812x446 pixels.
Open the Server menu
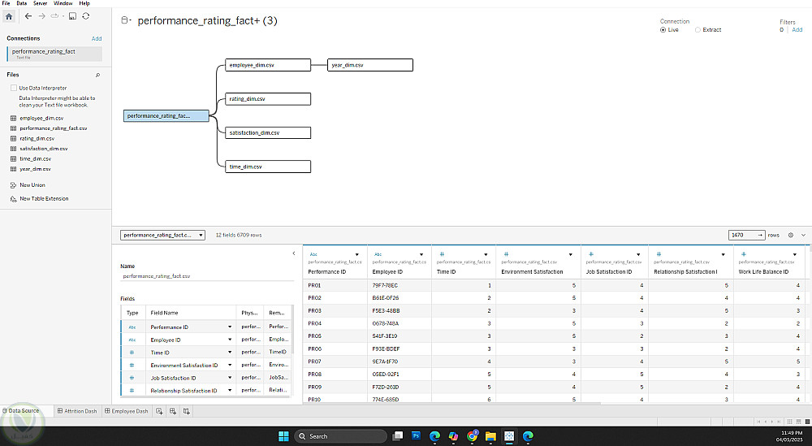tap(41, 3)
